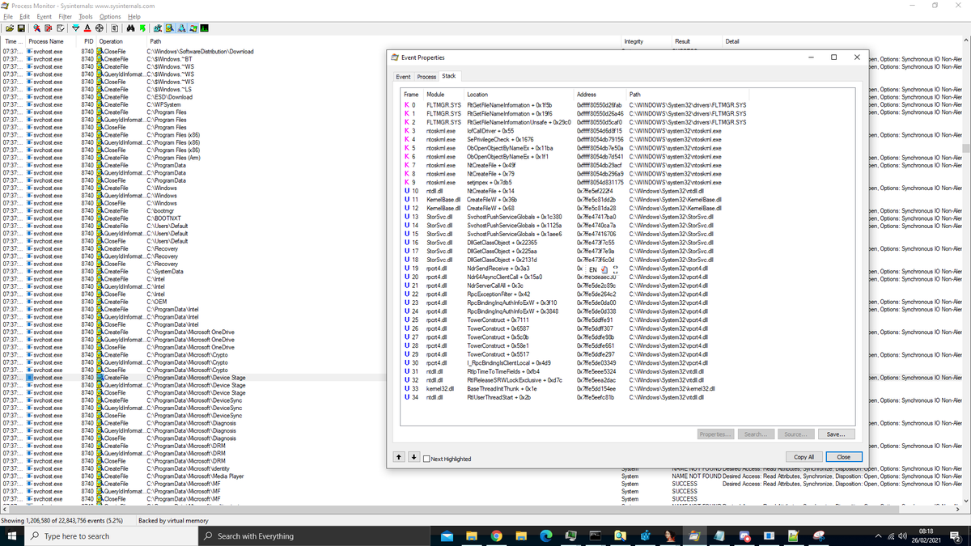Click the next event down arrow button
Screen dimensions: 971x546
click(413, 457)
